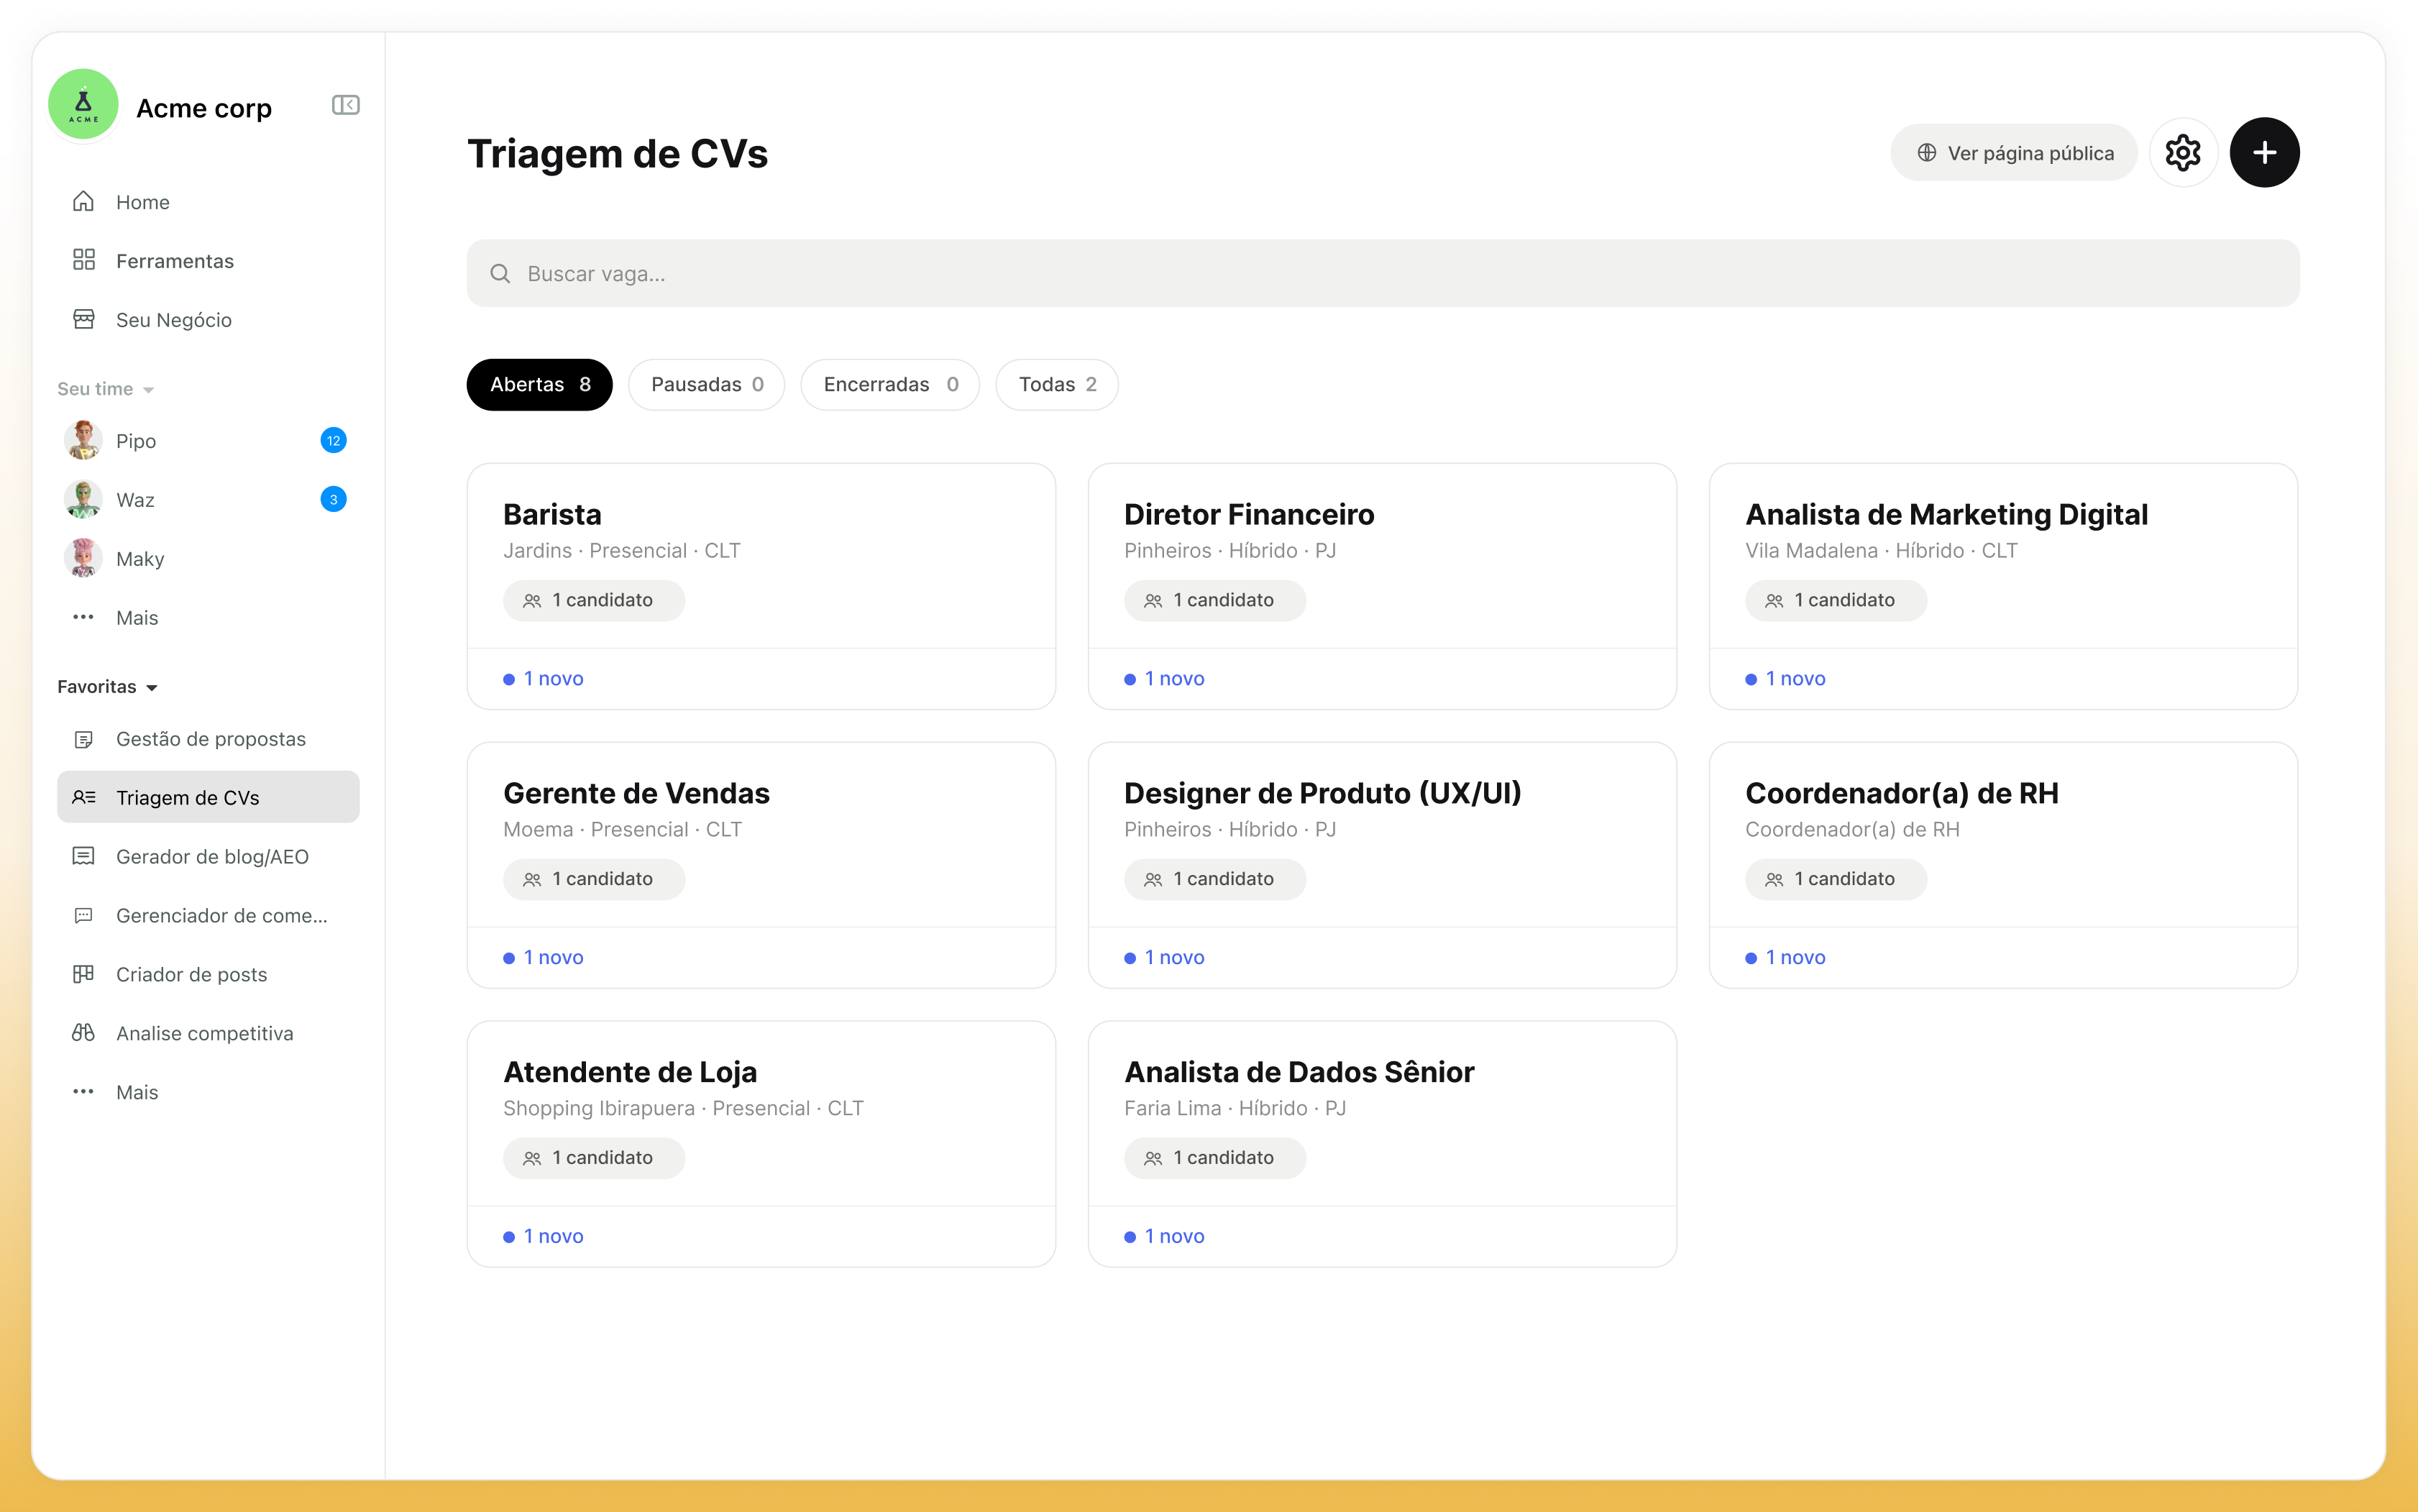Click the magnifier icon in search bar
This screenshot has height=1512, width=2418.
(x=500, y=273)
